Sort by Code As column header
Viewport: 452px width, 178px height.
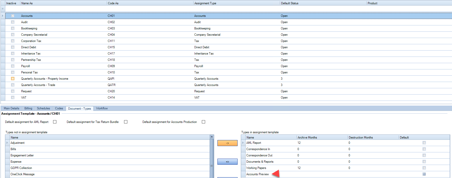pyautogui.click(x=150, y=3)
